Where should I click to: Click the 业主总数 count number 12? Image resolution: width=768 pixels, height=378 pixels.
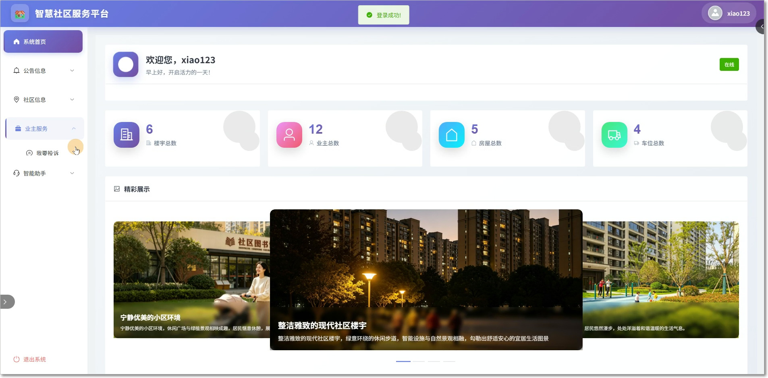tap(316, 129)
